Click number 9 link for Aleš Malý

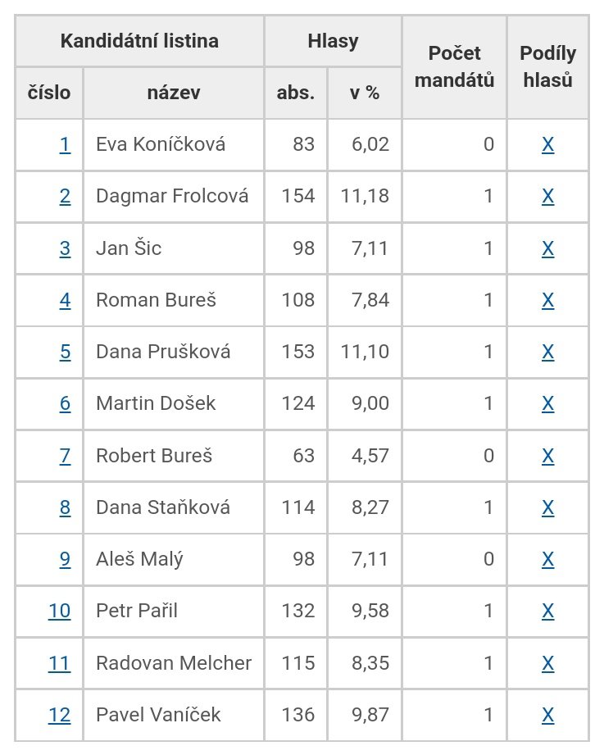[65, 559]
